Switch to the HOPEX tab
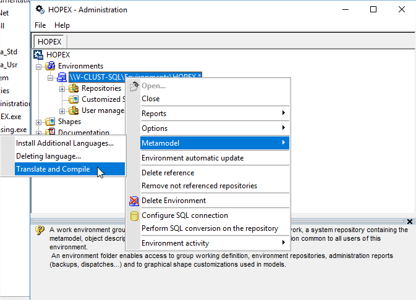The height and width of the screenshot is (300, 416). pos(49,41)
